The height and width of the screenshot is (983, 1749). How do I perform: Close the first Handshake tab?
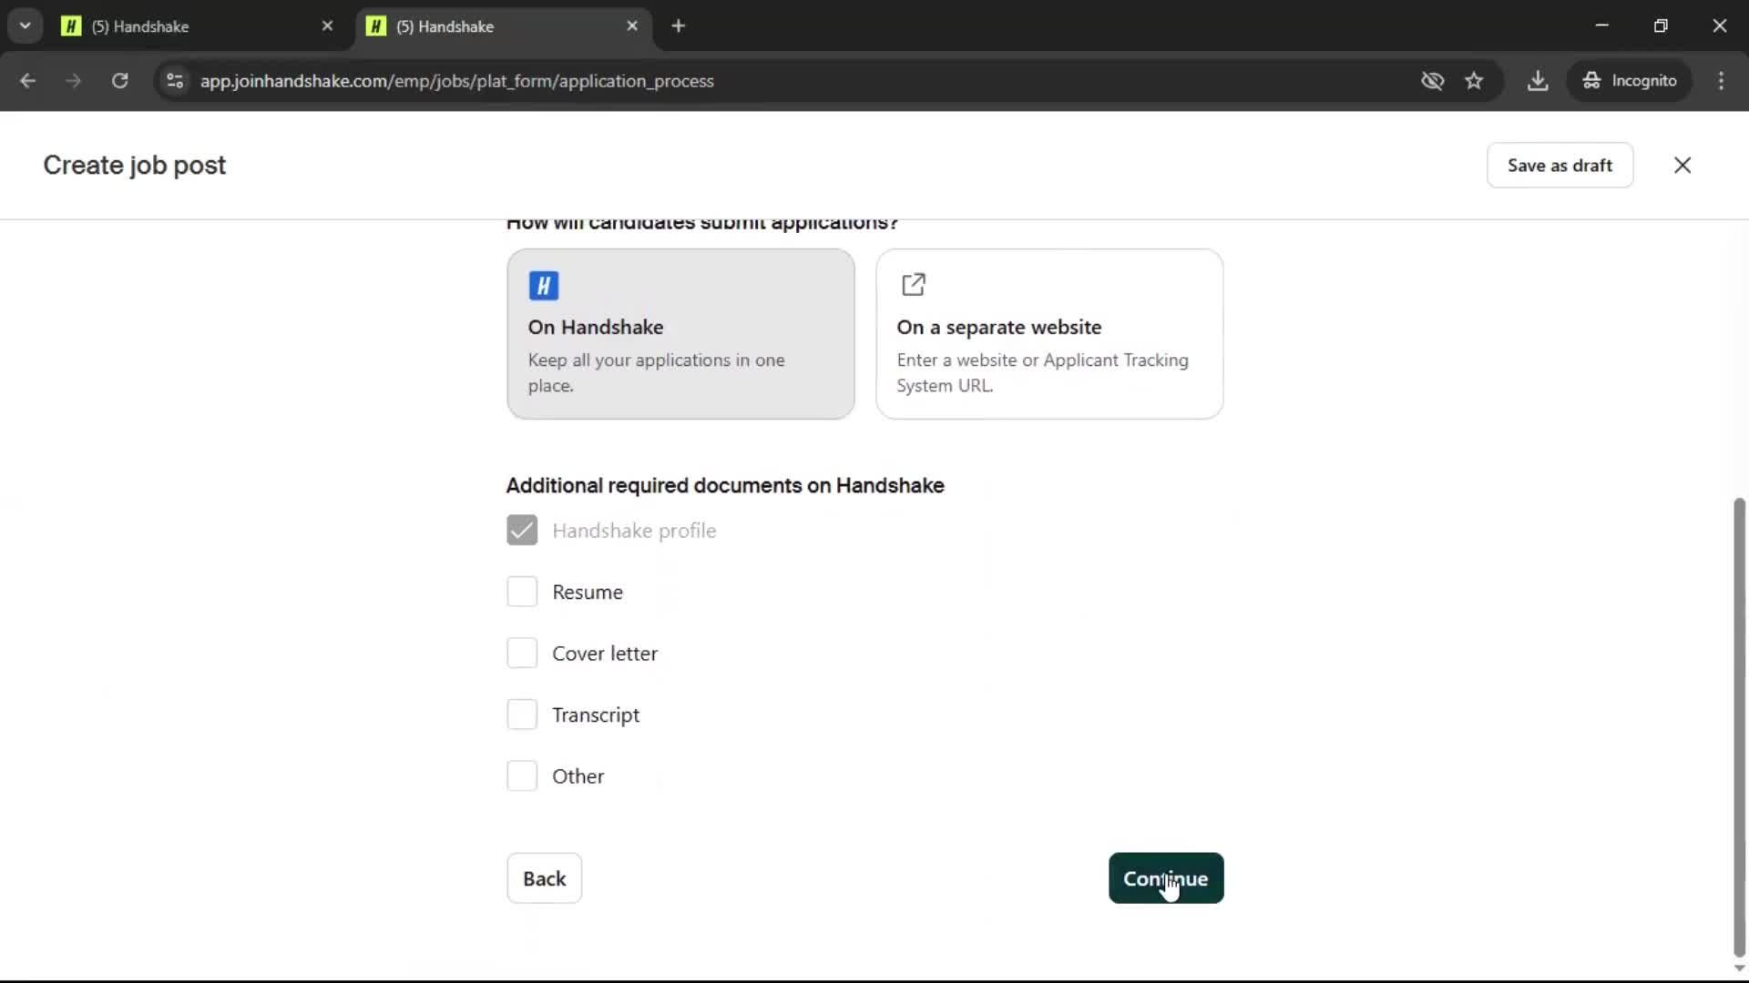327,26
